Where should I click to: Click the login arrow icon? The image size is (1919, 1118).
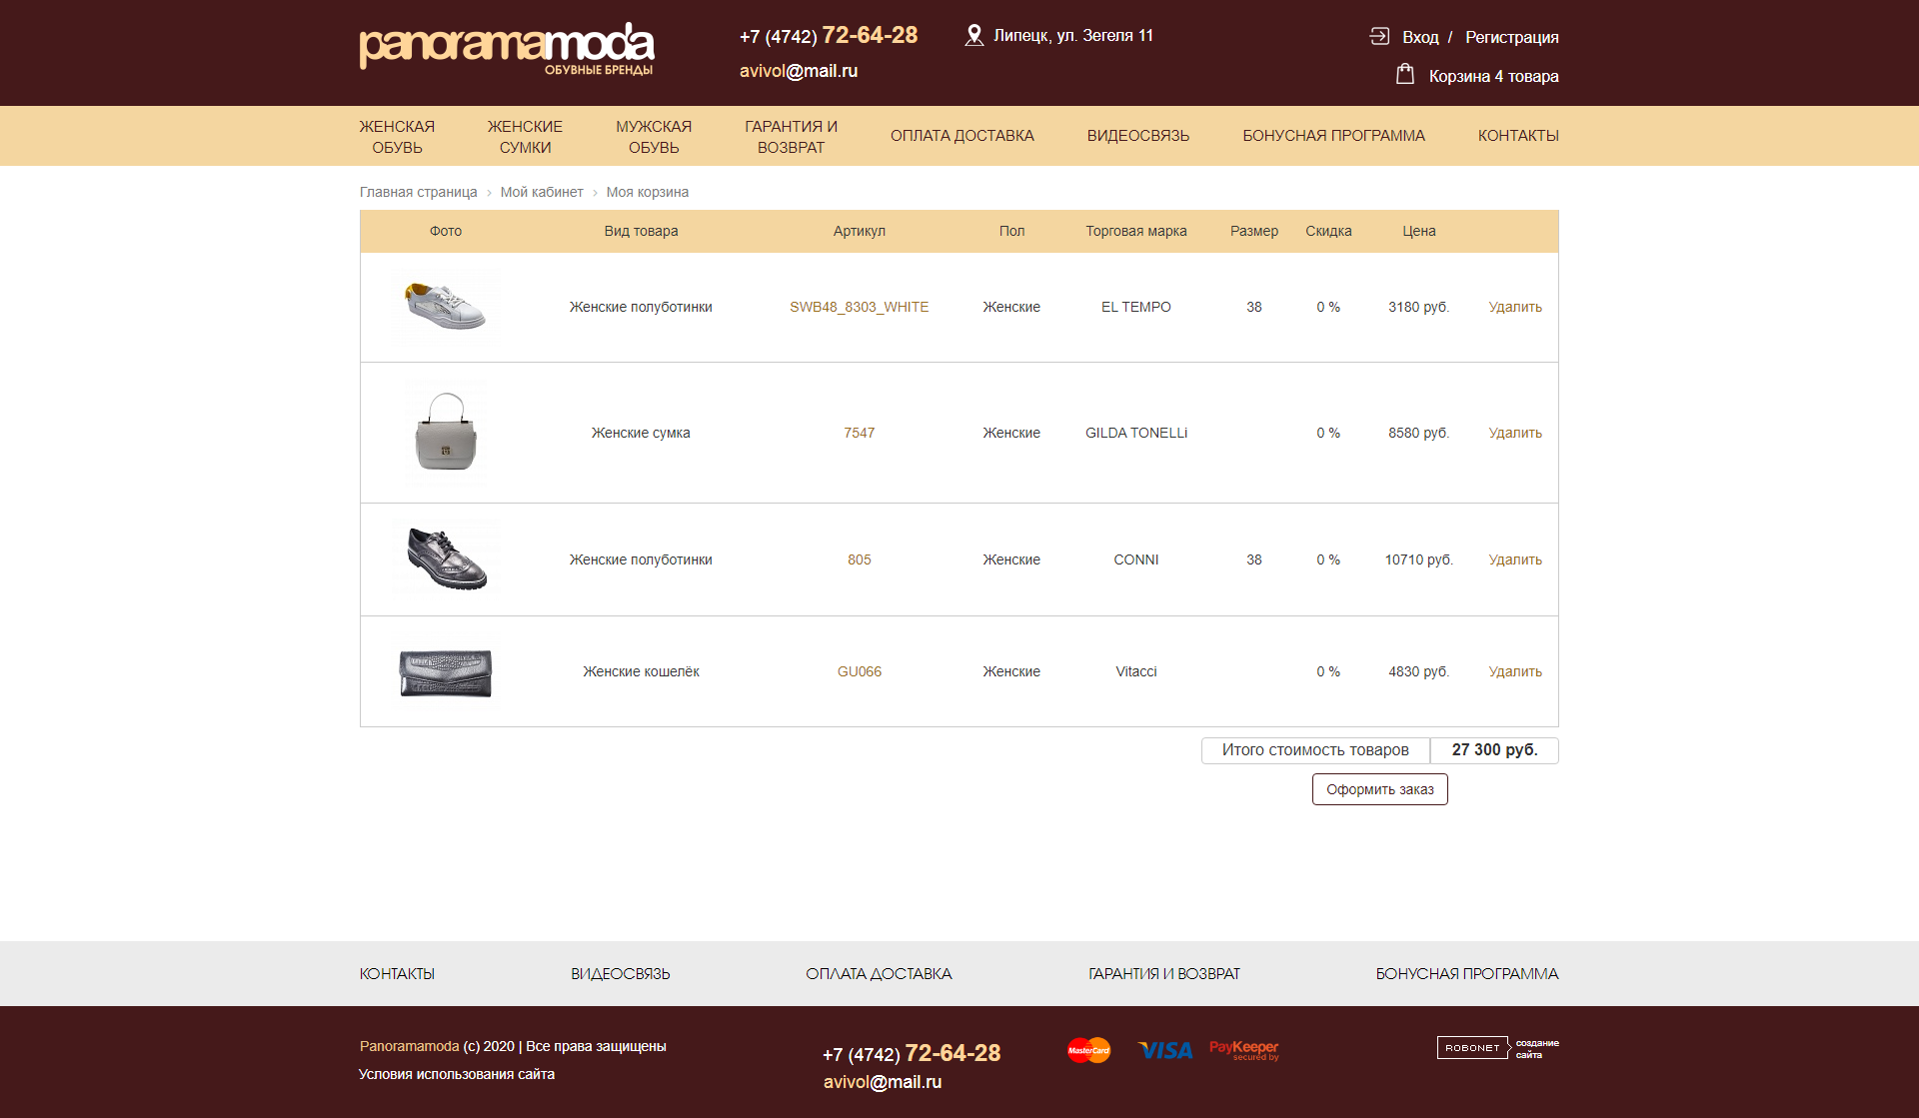pyautogui.click(x=1379, y=36)
